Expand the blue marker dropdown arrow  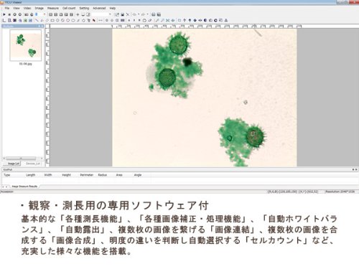[x=45, y=14]
